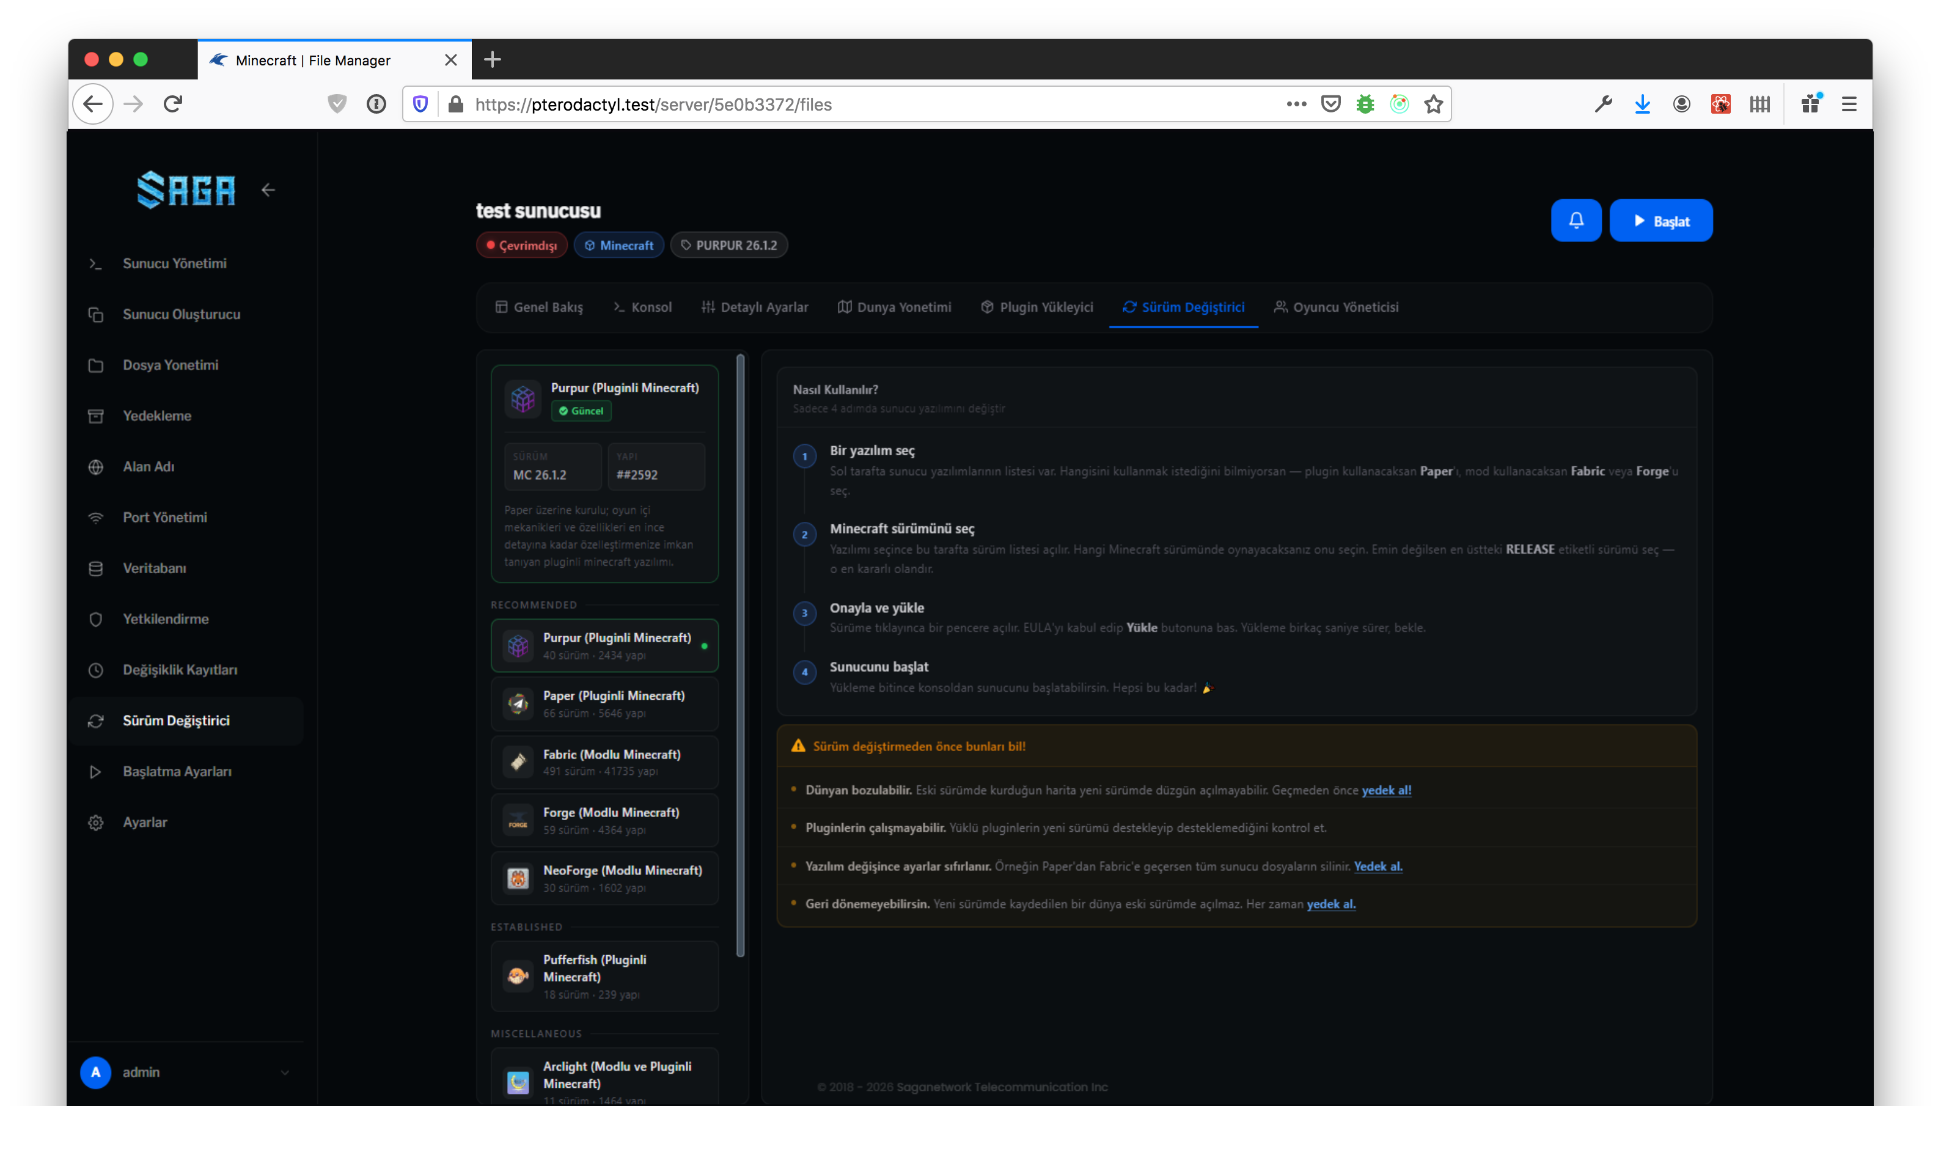This screenshot has width=1941, height=1166.
Task: Click the ##2592 build value
Action: click(x=637, y=475)
